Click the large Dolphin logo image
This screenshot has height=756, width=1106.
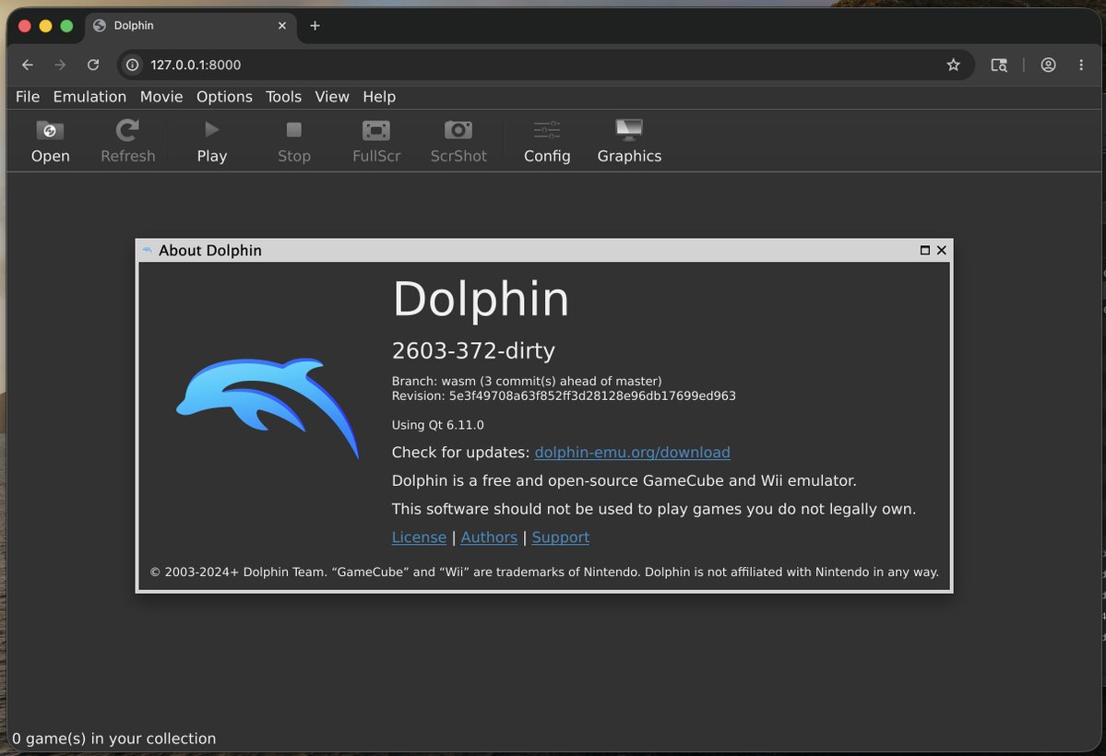click(268, 408)
